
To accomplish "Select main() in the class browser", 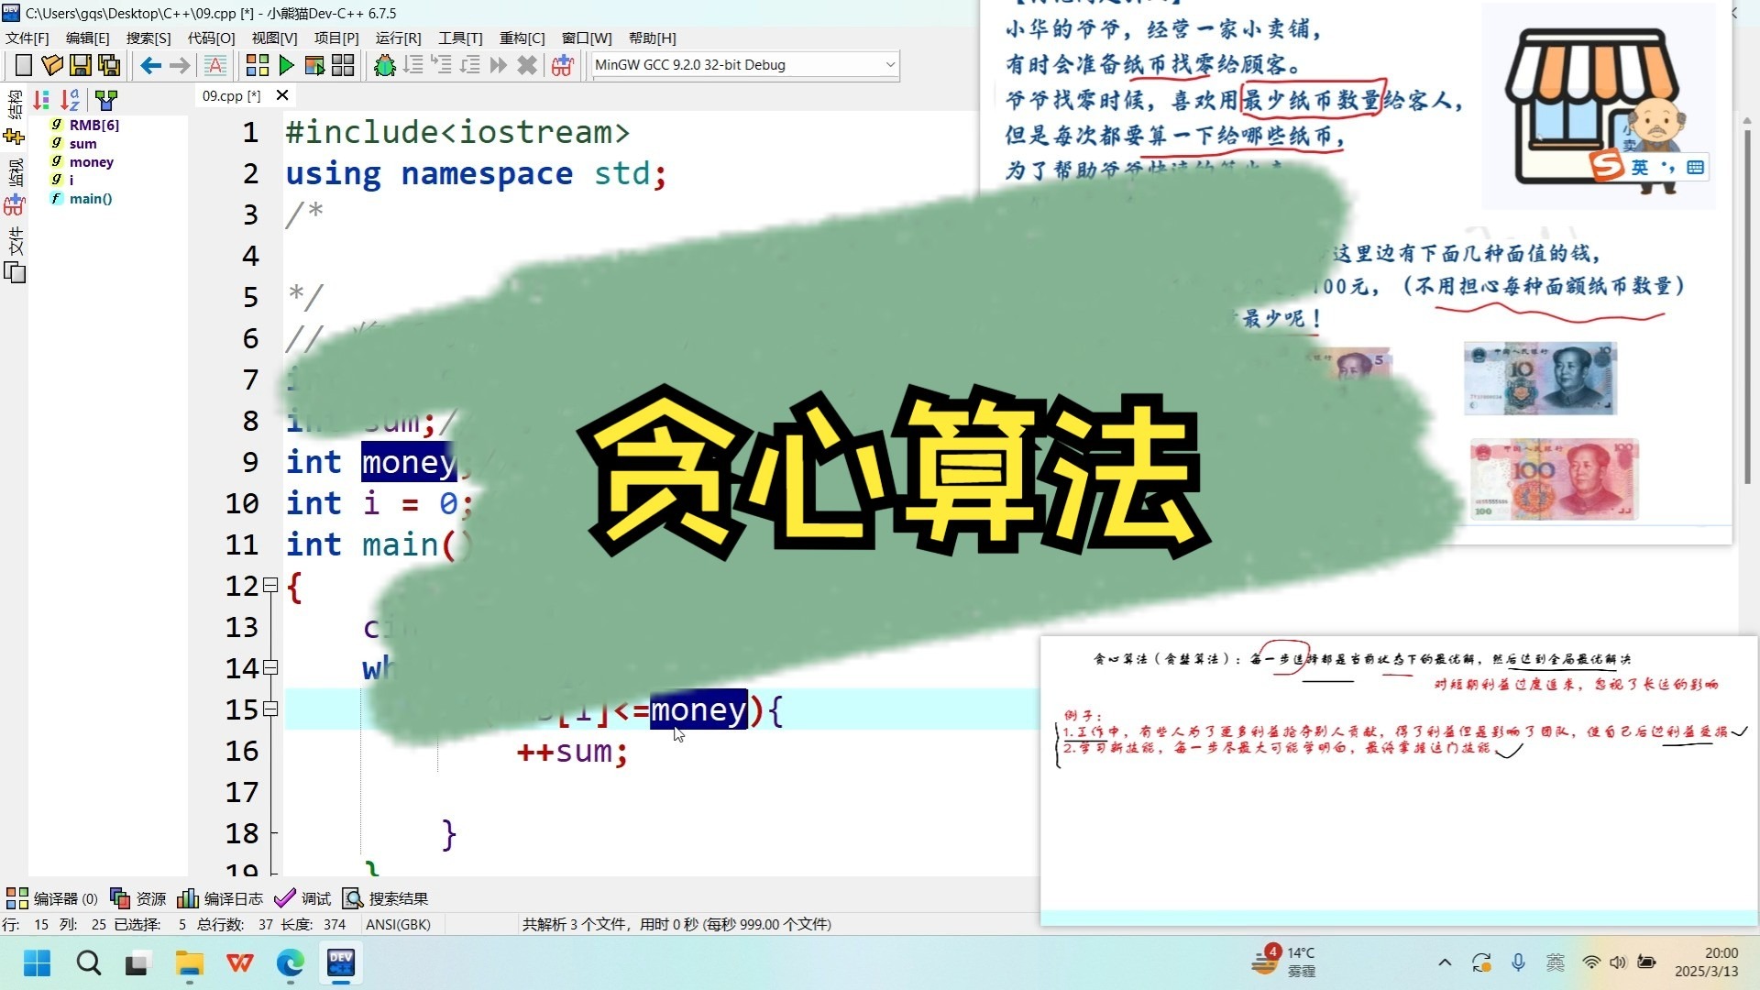I will 88,199.
